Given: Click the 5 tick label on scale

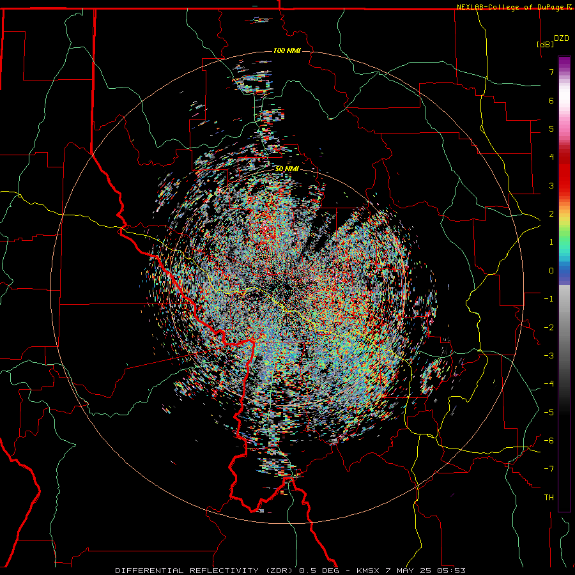Looking at the screenshot, I should click(x=551, y=128).
